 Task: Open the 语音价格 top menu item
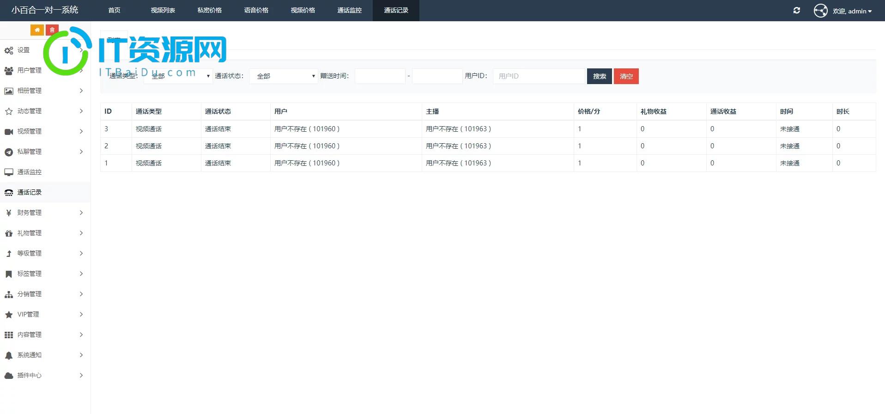pos(256,10)
